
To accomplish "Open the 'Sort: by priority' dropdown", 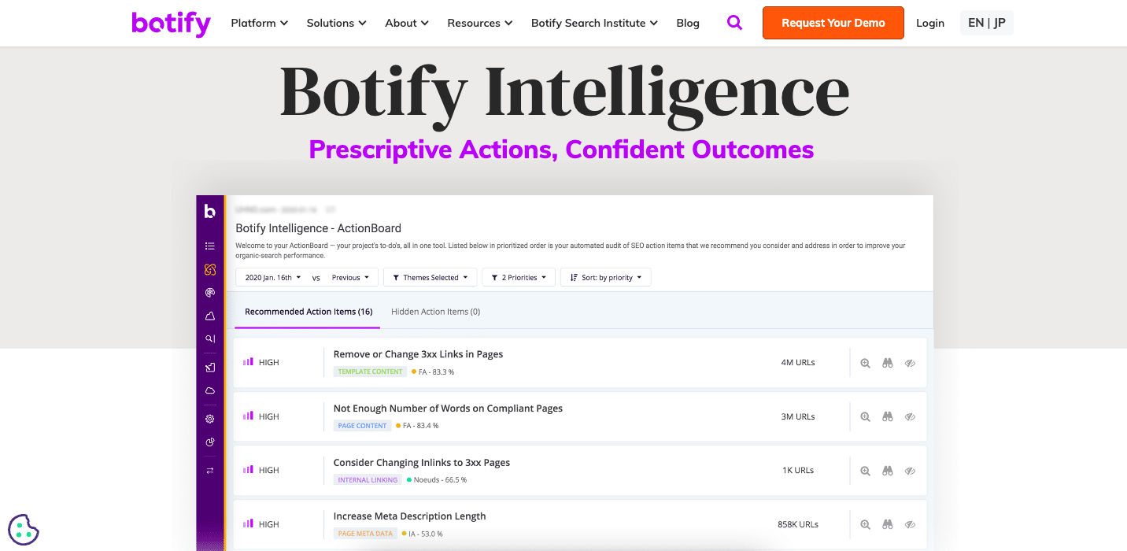I will (605, 277).
